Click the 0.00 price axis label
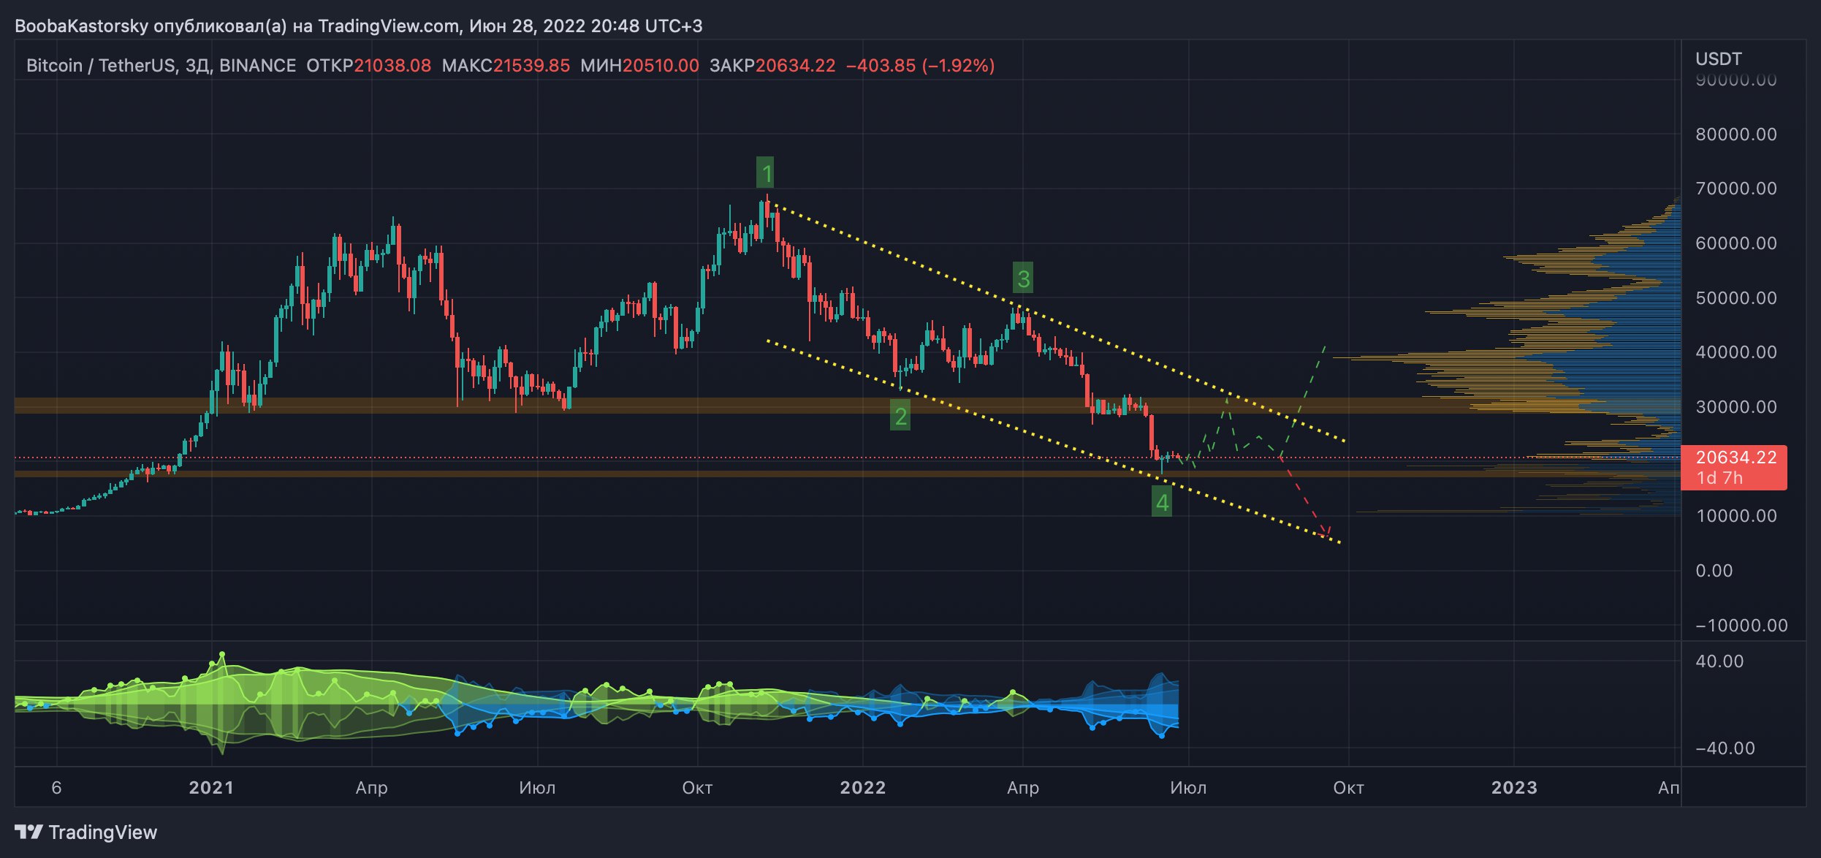This screenshot has width=1821, height=858. pos(1714,571)
